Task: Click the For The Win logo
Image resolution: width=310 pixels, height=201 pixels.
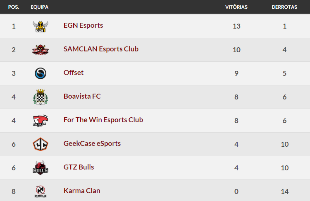Action: click(41, 121)
